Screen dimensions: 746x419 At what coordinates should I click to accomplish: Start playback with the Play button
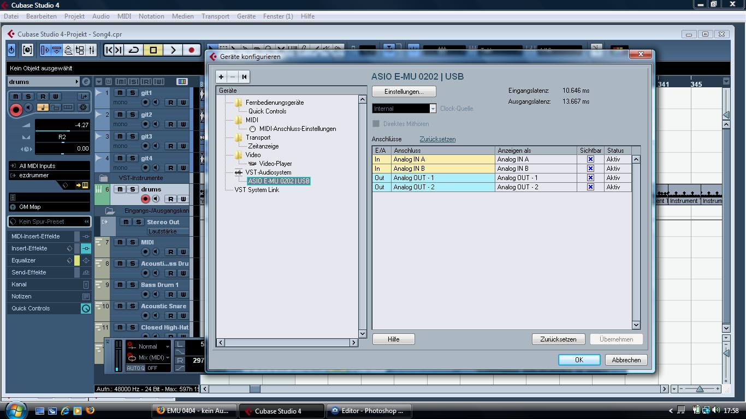tap(173, 50)
